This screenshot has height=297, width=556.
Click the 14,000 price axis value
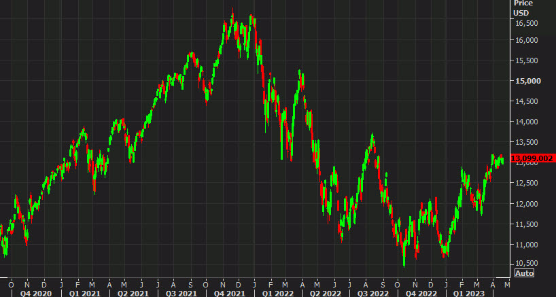pos(526,122)
